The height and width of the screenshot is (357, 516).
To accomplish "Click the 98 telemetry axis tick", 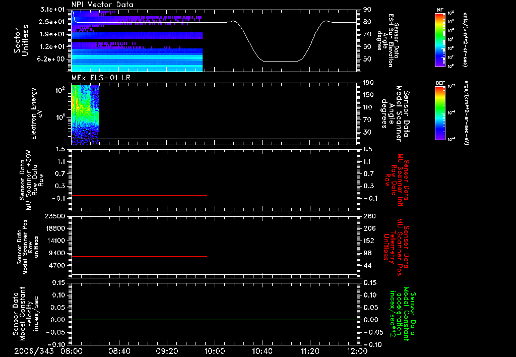I will tap(367, 253).
